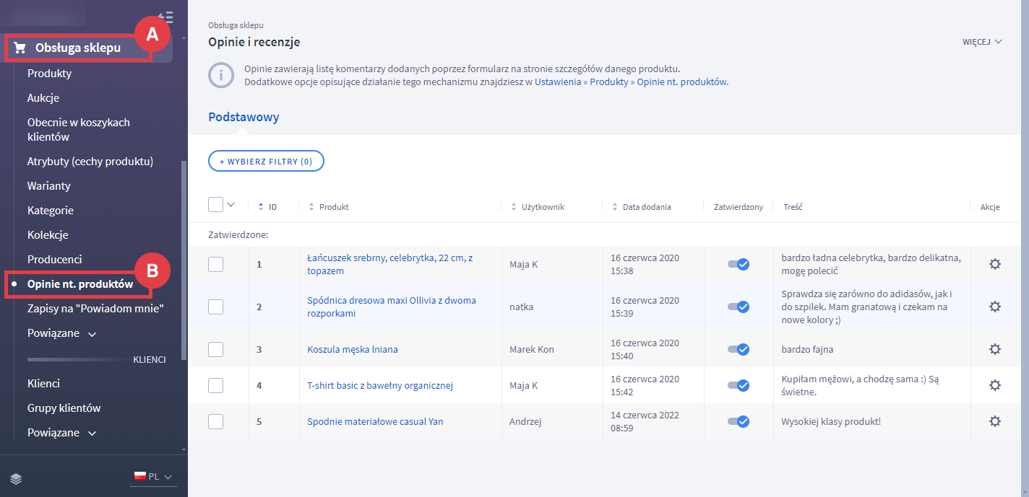Click the layers stack icon in sidebar footer

pos(16,478)
